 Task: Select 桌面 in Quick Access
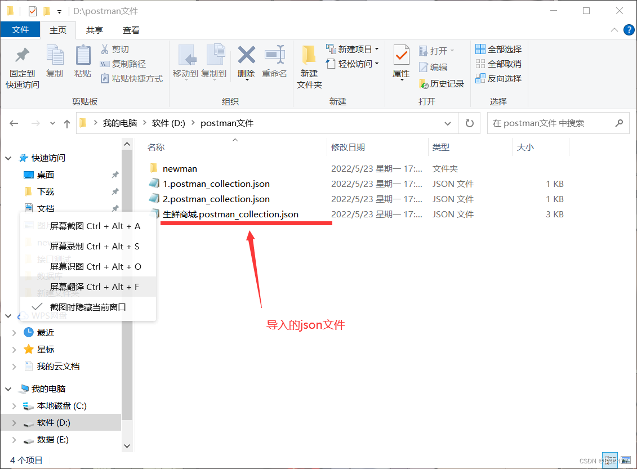point(46,175)
